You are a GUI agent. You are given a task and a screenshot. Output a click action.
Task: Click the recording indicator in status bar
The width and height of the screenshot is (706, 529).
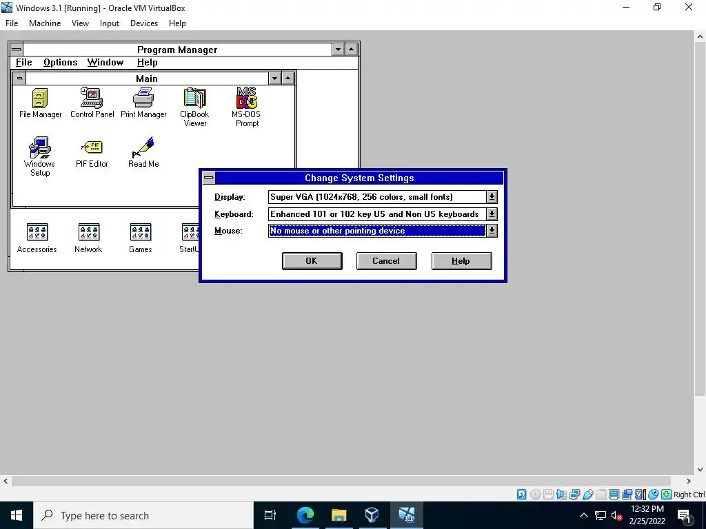[627, 495]
